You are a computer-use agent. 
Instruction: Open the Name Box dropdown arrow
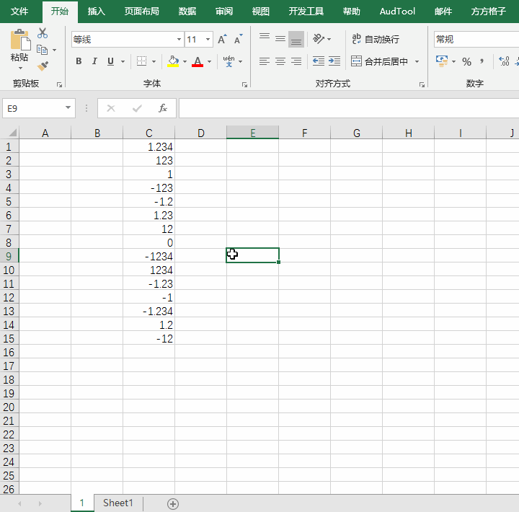click(x=68, y=107)
